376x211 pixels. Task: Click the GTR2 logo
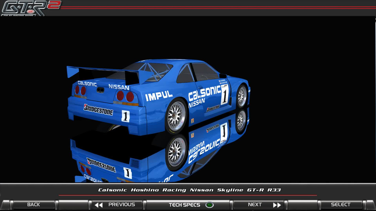(x=31, y=8)
